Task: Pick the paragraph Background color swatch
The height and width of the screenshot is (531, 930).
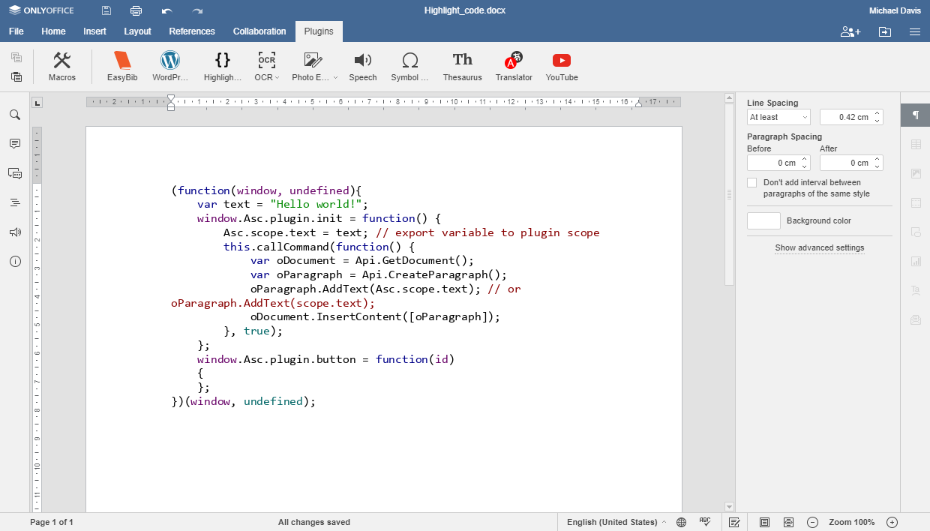Action: [x=763, y=220]
